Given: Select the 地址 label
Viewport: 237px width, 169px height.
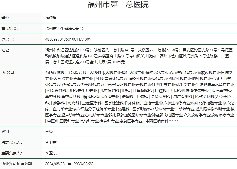Looking at the screenshot, I should click(x=6, y=50).
